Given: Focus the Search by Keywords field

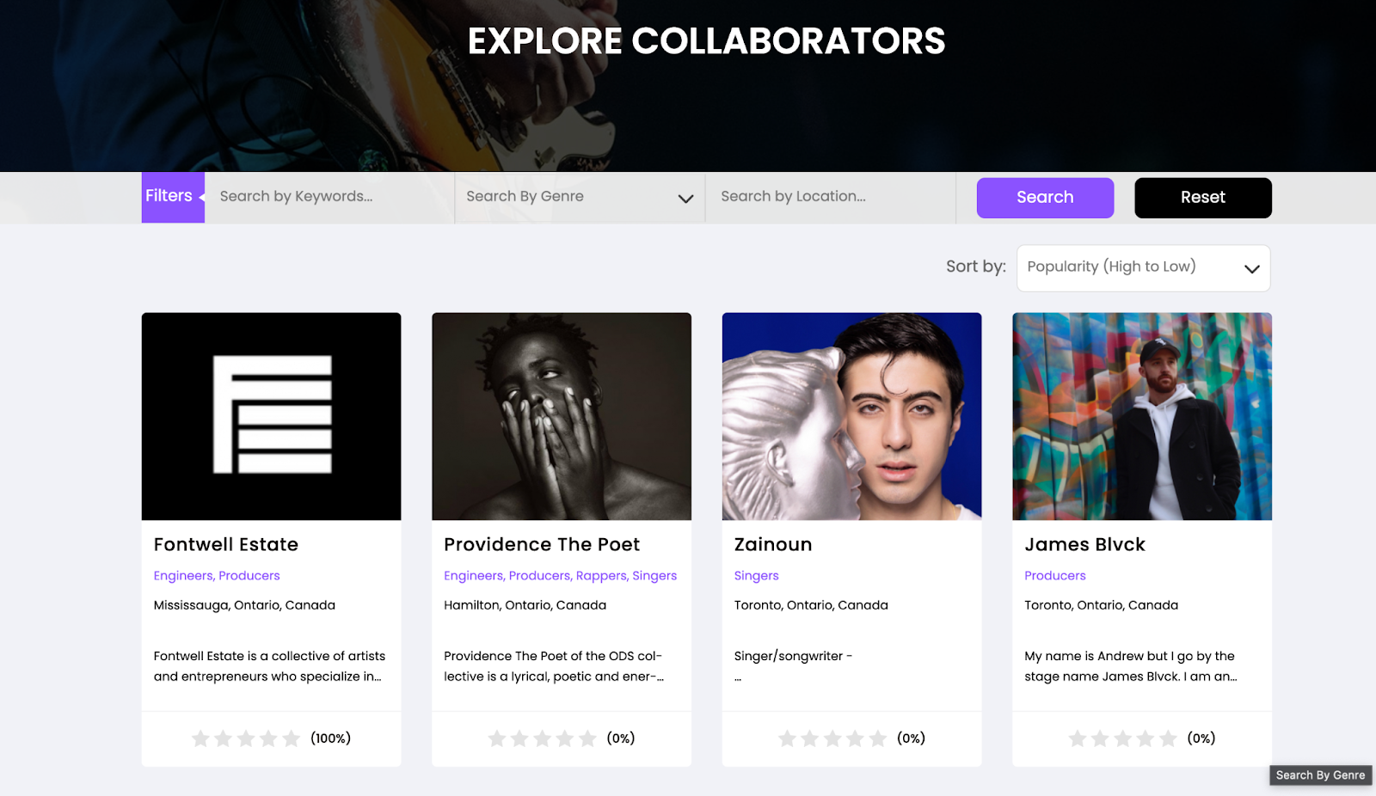Looking at the screenshot, I should (x=329, y=197).
